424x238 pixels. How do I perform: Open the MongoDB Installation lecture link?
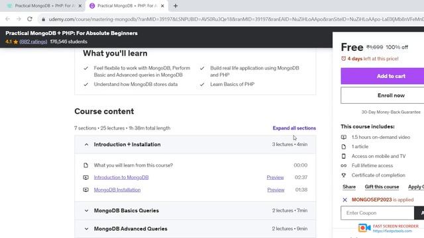point(117,190)
